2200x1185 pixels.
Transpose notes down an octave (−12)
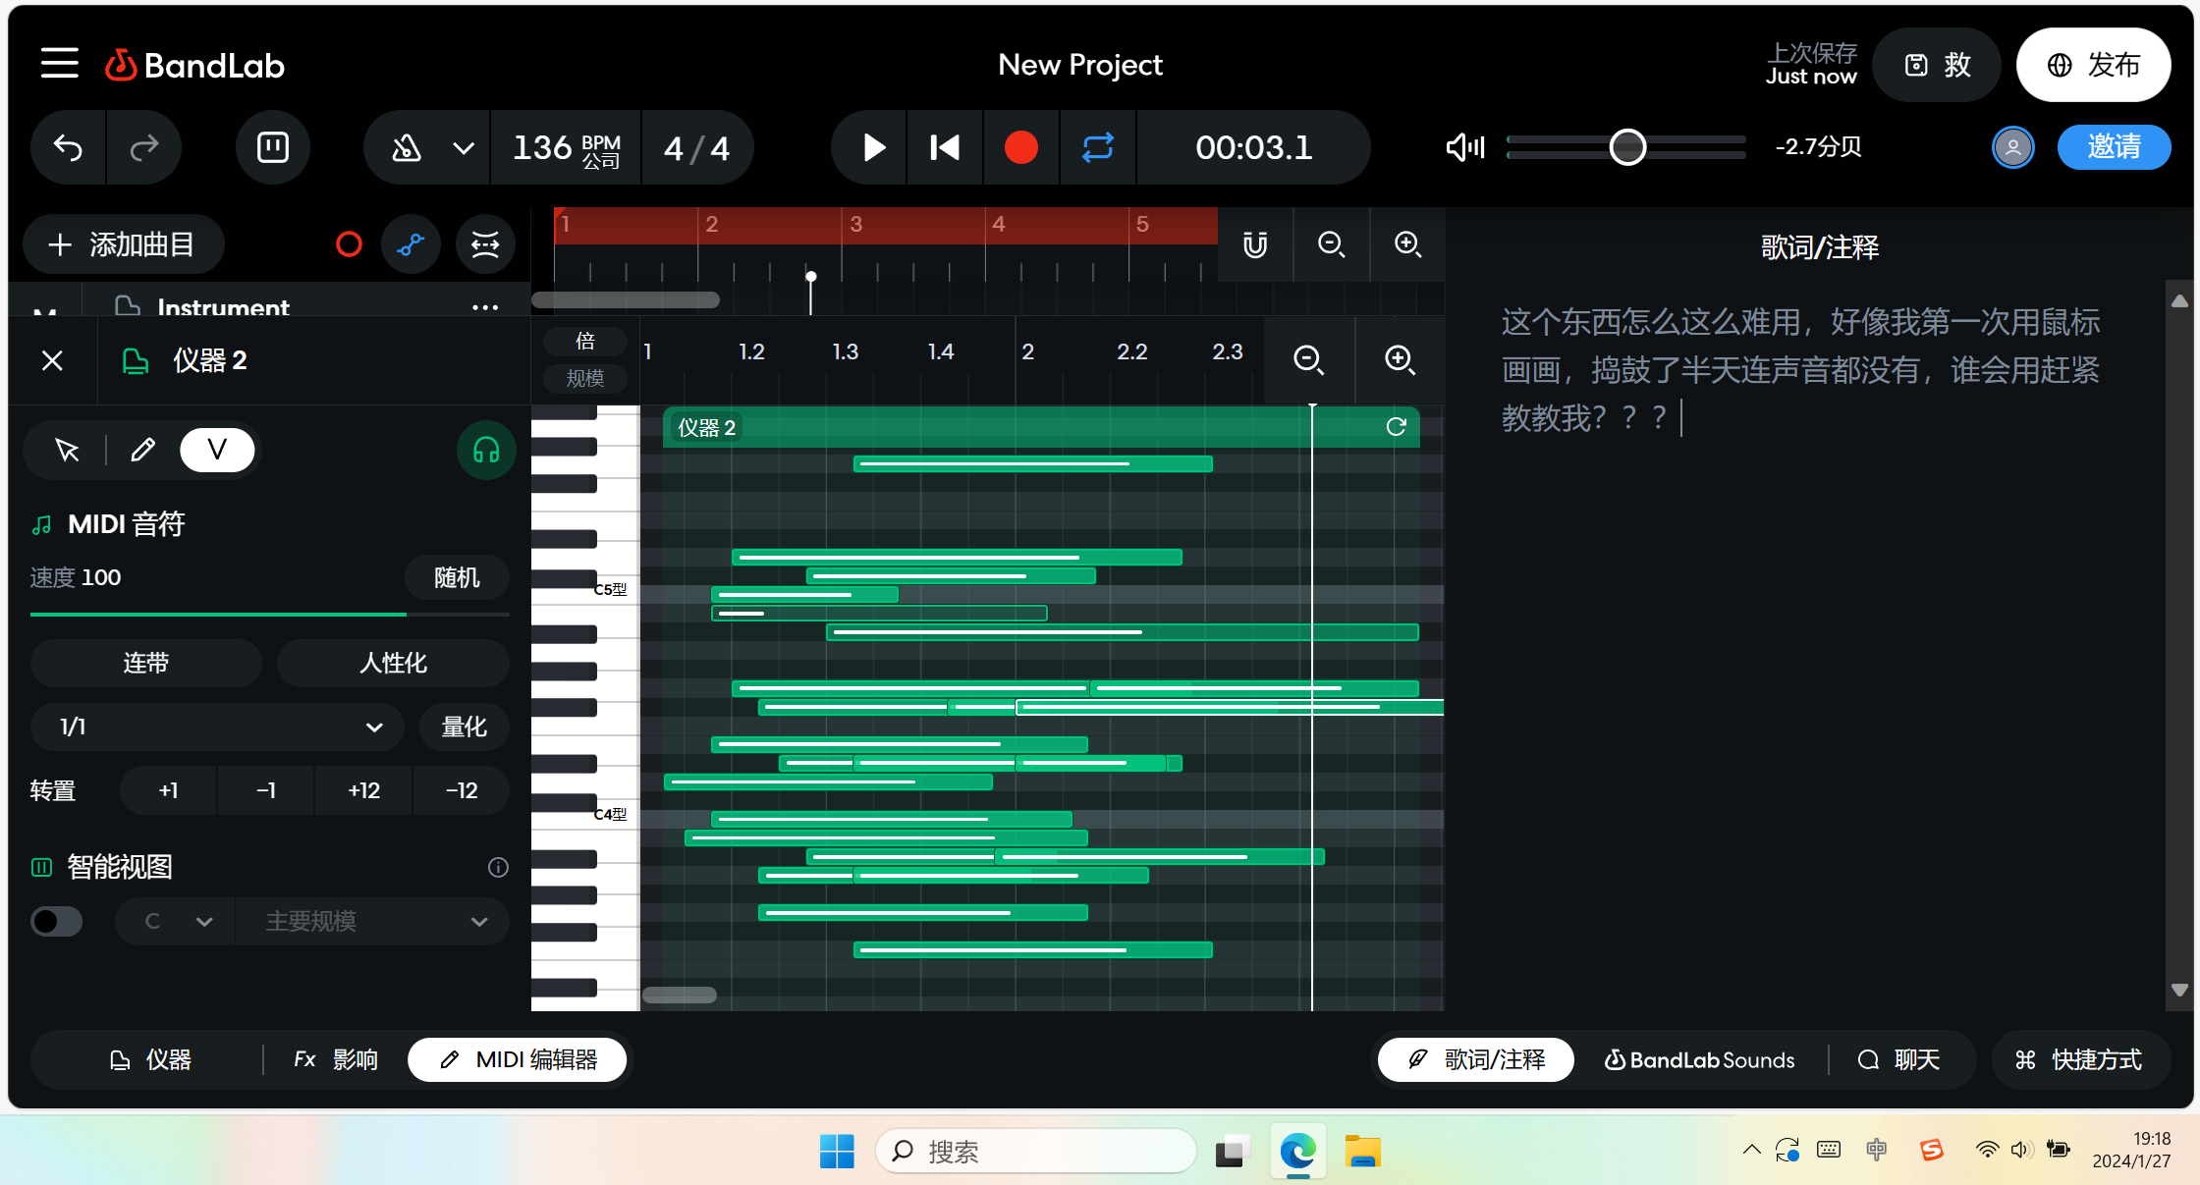tap(462, 790)
